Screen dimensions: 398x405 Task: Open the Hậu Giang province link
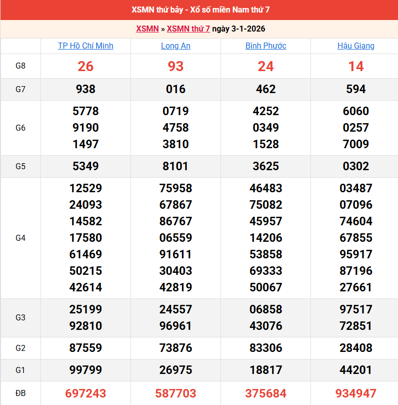click(355, 46)
